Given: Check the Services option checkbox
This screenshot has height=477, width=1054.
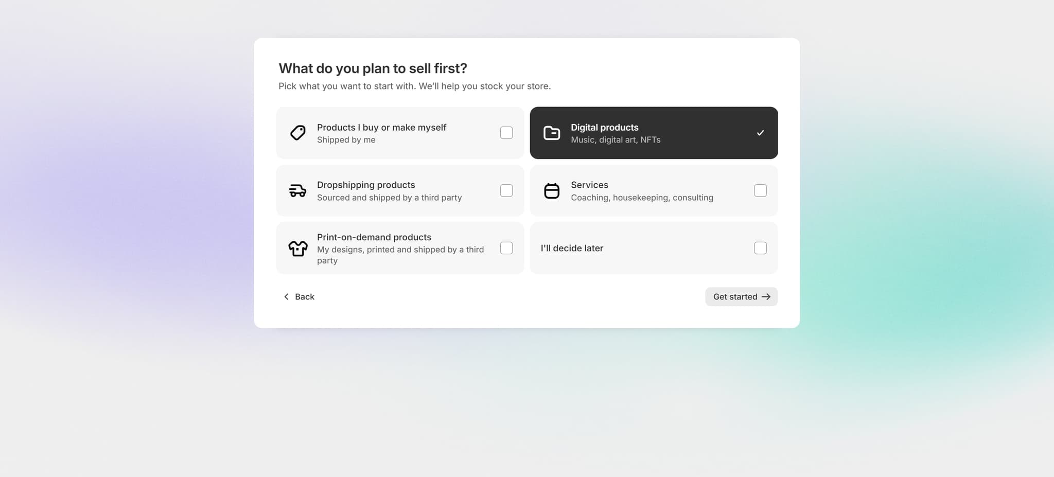Looking at the screenshot, I should [x=760, y=190].
